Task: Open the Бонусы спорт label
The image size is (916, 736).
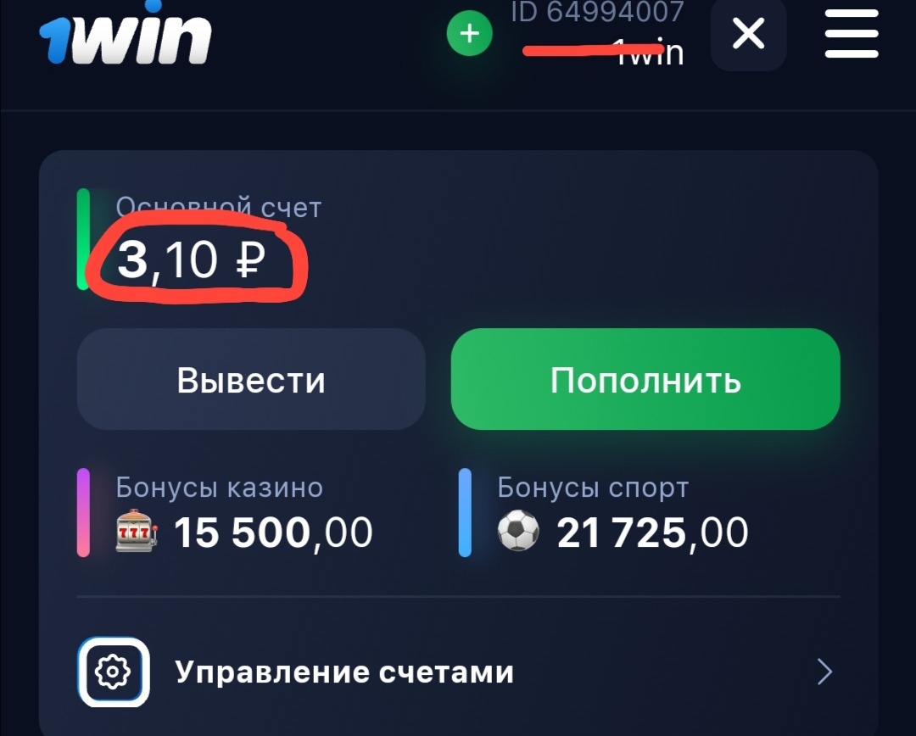Action: pyautogui.click(x=593, y=488)
